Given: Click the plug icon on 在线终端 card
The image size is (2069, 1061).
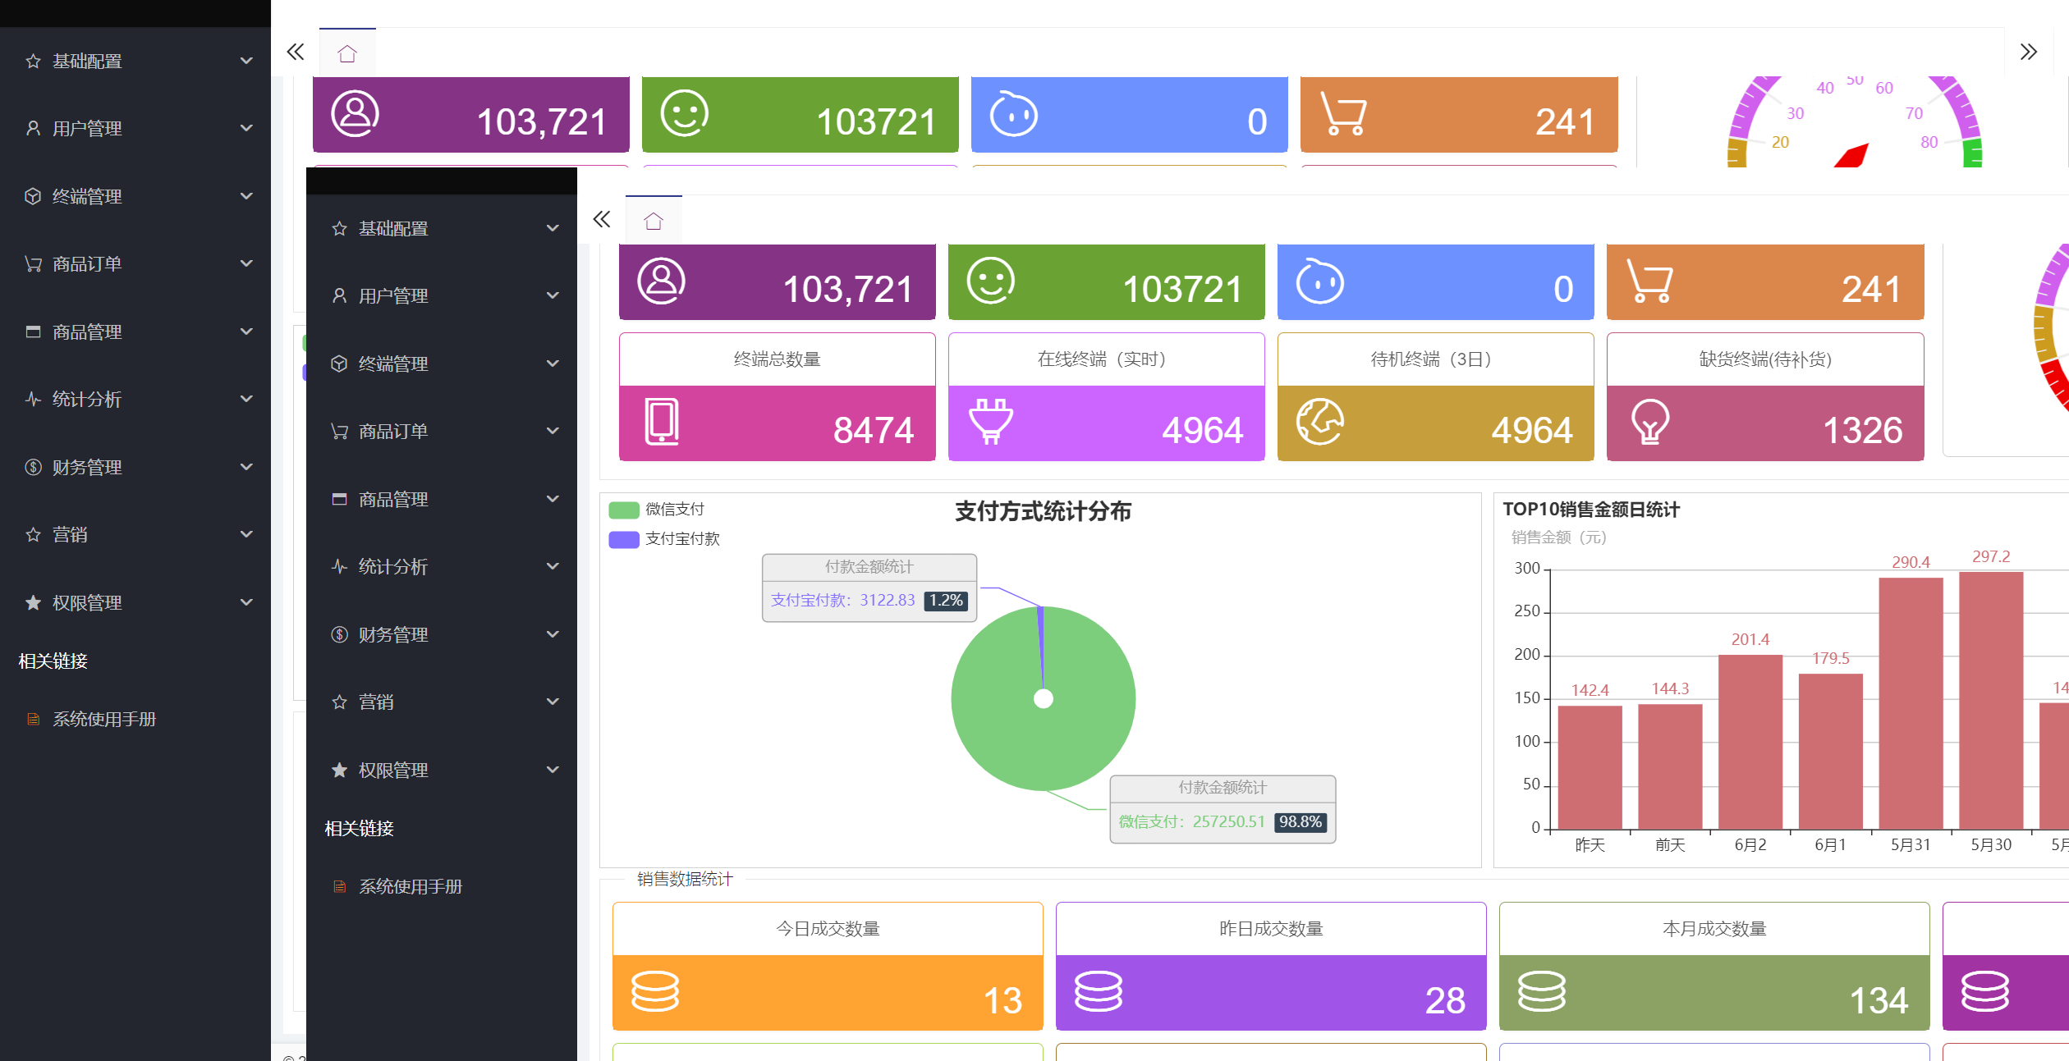Looking at the screenshot, I should click(x=991, y=422).
